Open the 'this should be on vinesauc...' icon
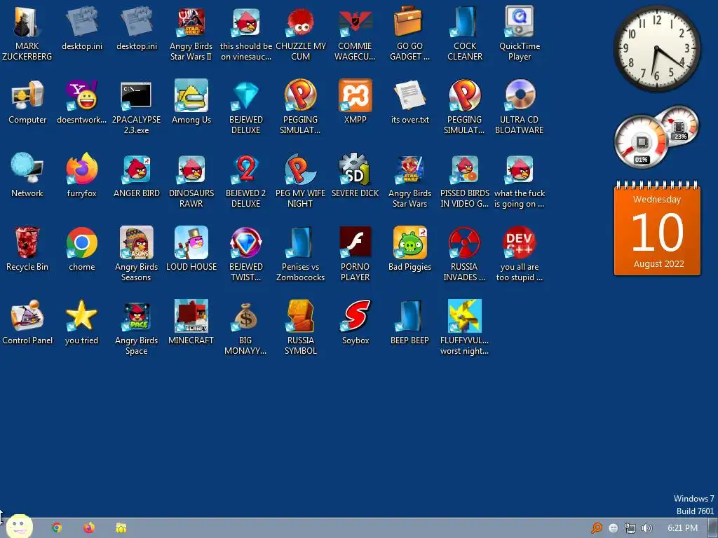 [246, 33]
